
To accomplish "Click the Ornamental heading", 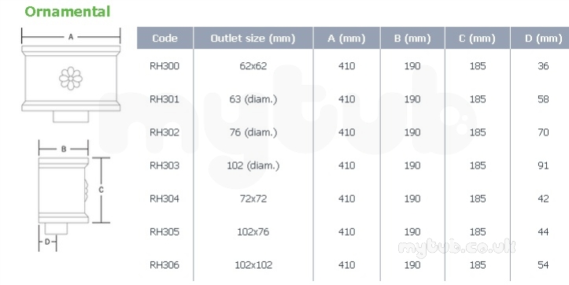I will [68, 12].
